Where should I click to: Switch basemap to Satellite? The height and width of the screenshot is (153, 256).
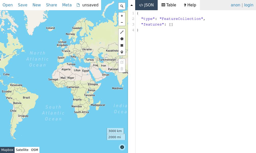22,150
